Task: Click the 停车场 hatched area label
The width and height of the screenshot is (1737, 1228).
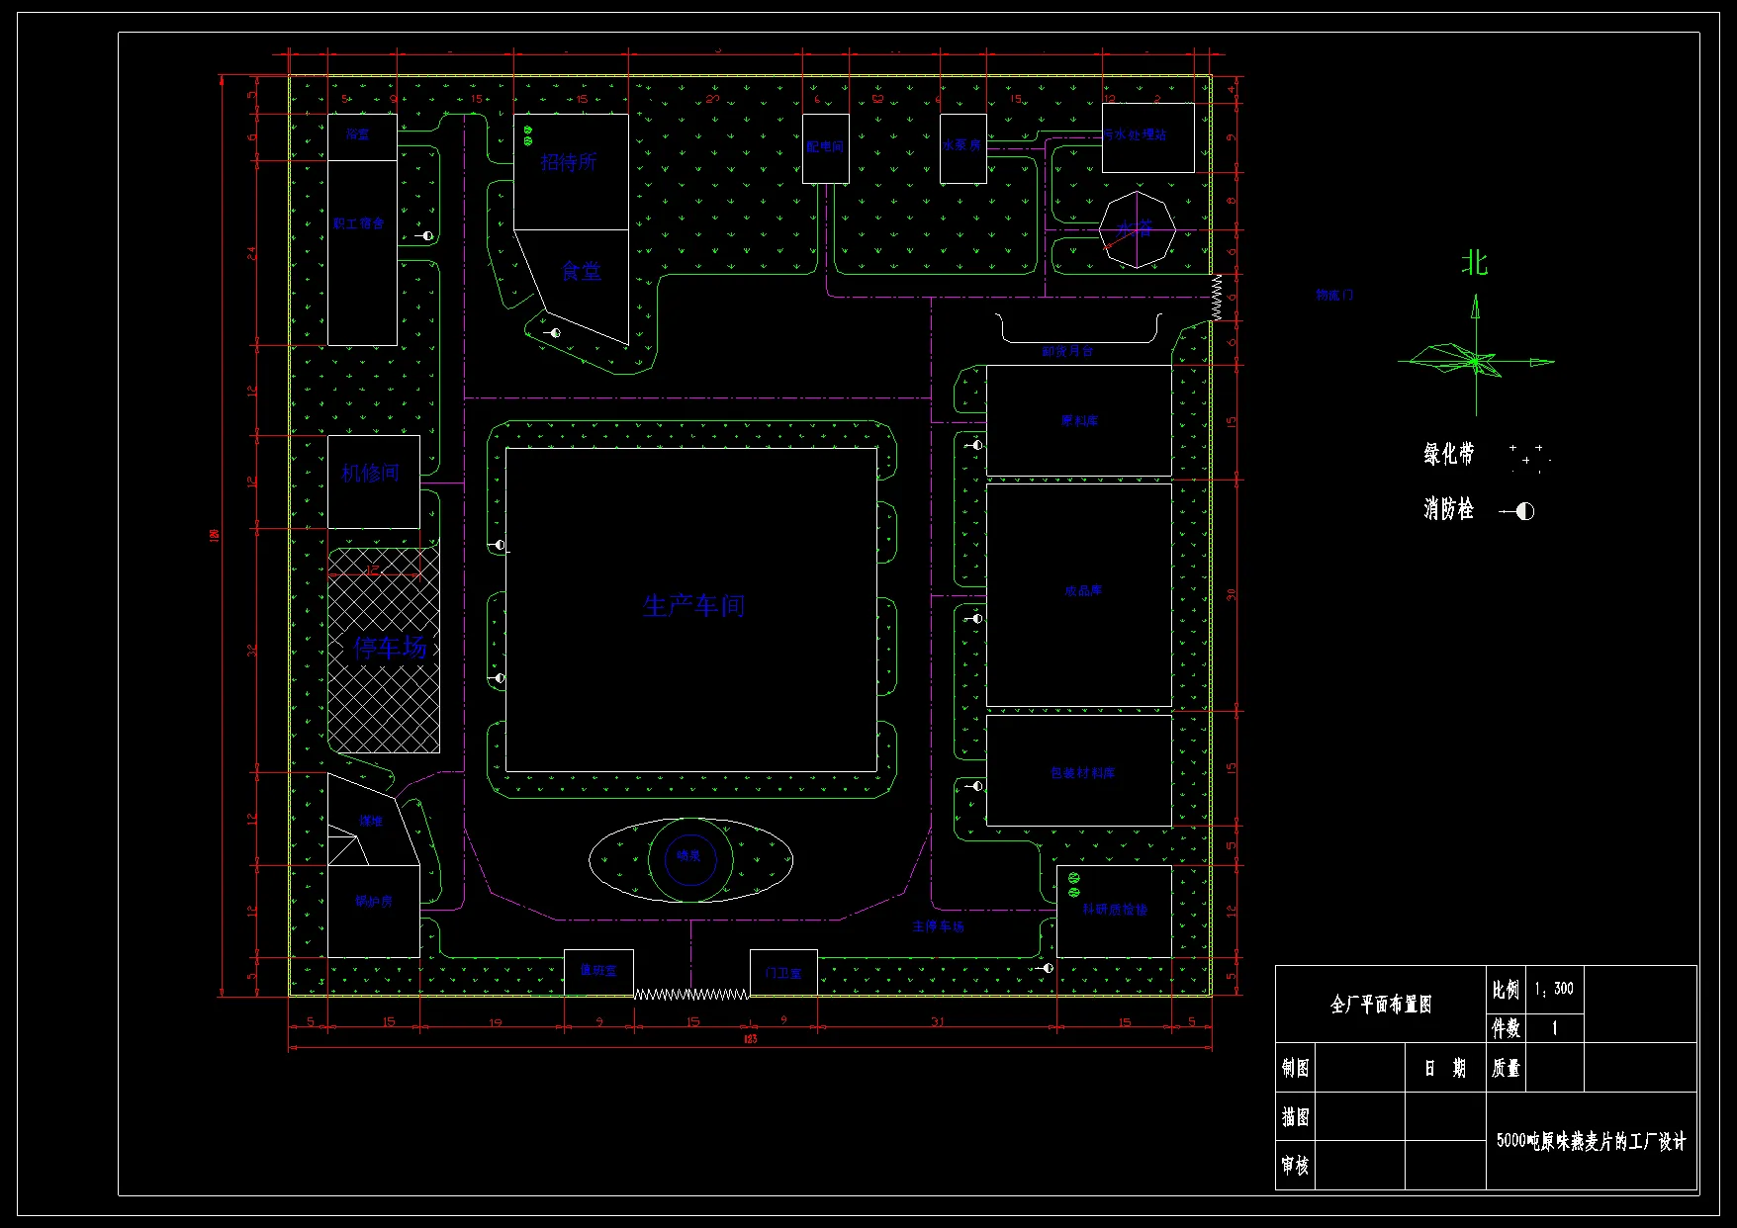Action: tap(391, 648)
